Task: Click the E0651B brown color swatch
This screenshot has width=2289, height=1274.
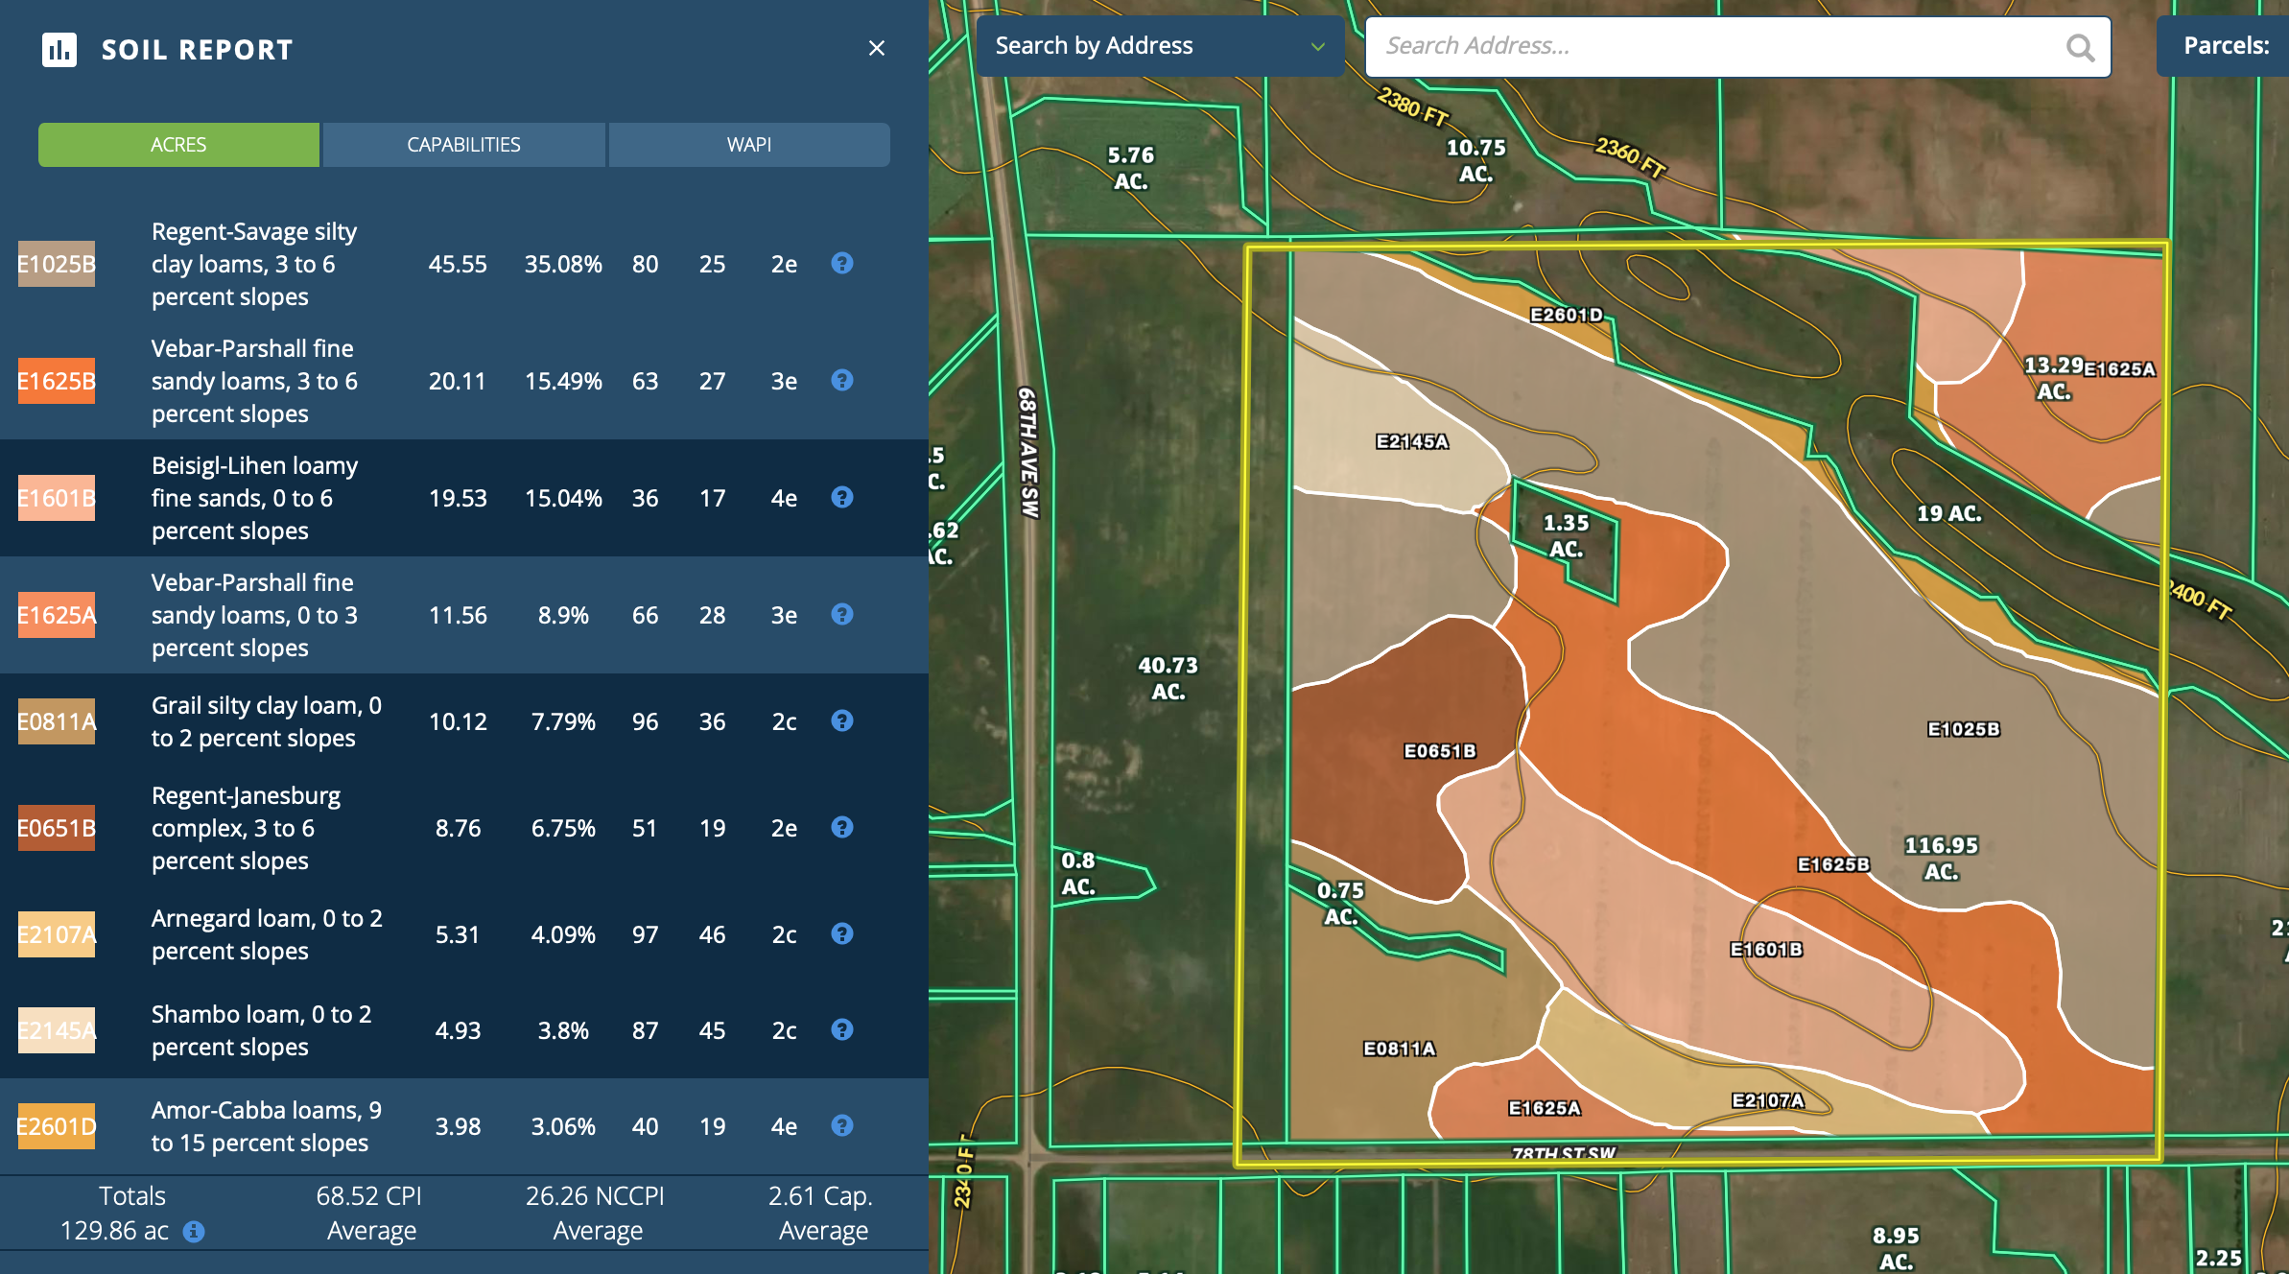Action: point(57,828)
